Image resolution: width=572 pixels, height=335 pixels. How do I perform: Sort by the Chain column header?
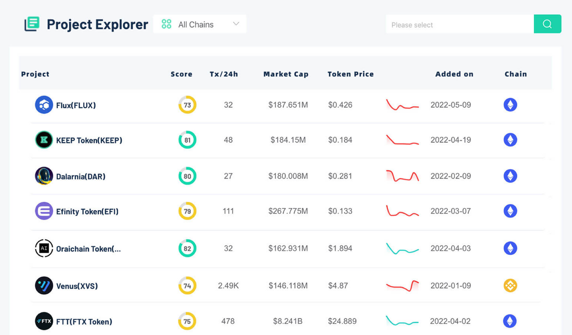(x=516, y=74)
